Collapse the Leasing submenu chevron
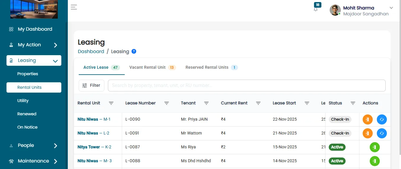The image size is (401, 169). [x=55, y=61]
